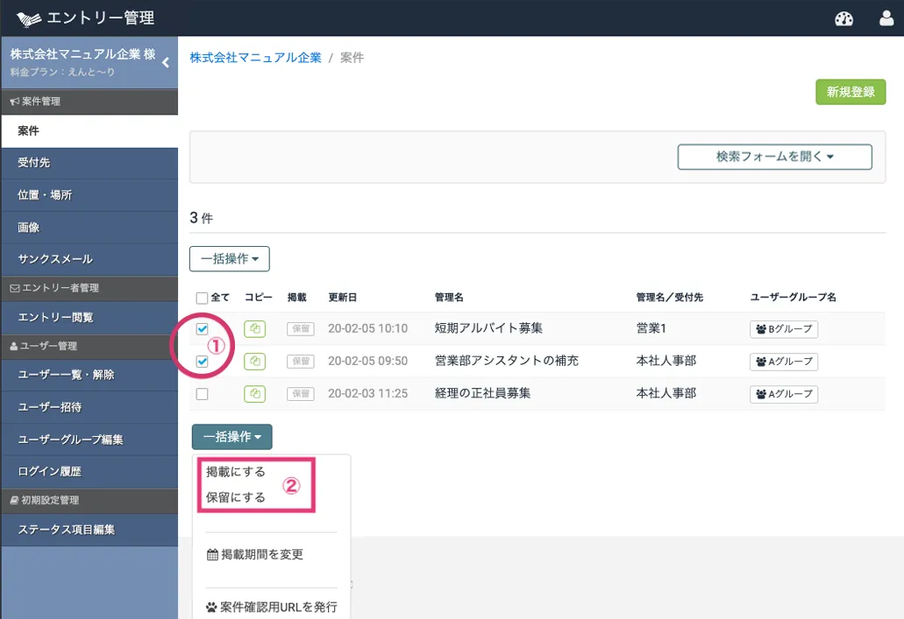Copy the 短期アルバイト募集 entry
The height and width of the screenshot is (619, 904).
[254, 329]
